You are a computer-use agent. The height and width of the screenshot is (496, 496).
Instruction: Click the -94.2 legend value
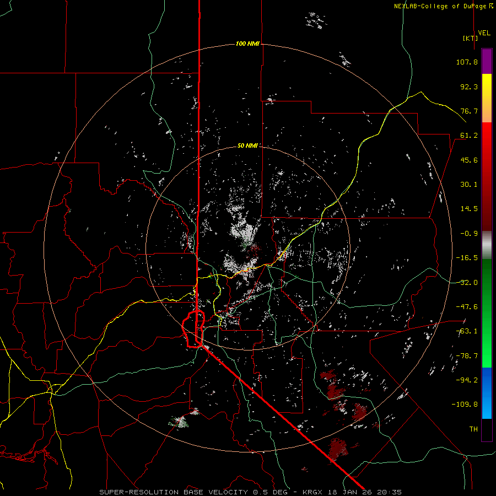tap(467, 380)
